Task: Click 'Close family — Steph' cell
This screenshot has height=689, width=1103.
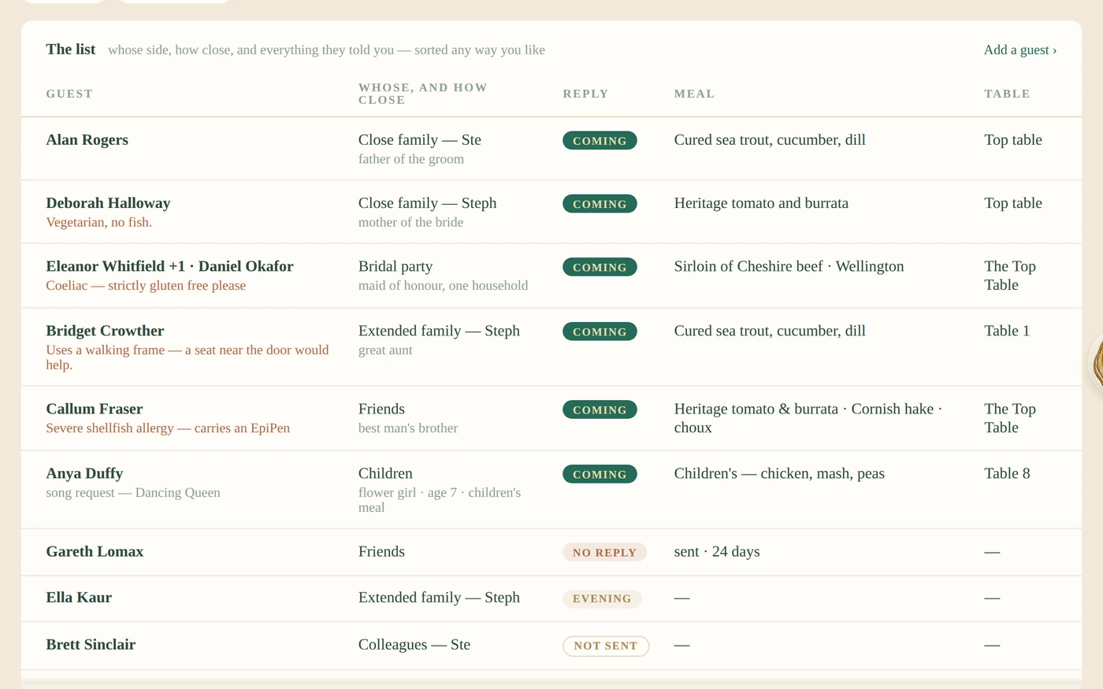Action: [427, 203]
